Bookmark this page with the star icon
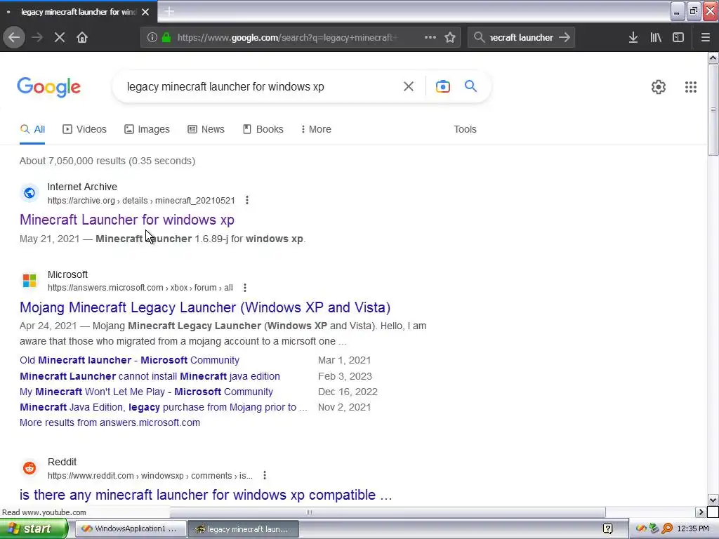This screenshot has height=539, width=719. pos(450,38)
